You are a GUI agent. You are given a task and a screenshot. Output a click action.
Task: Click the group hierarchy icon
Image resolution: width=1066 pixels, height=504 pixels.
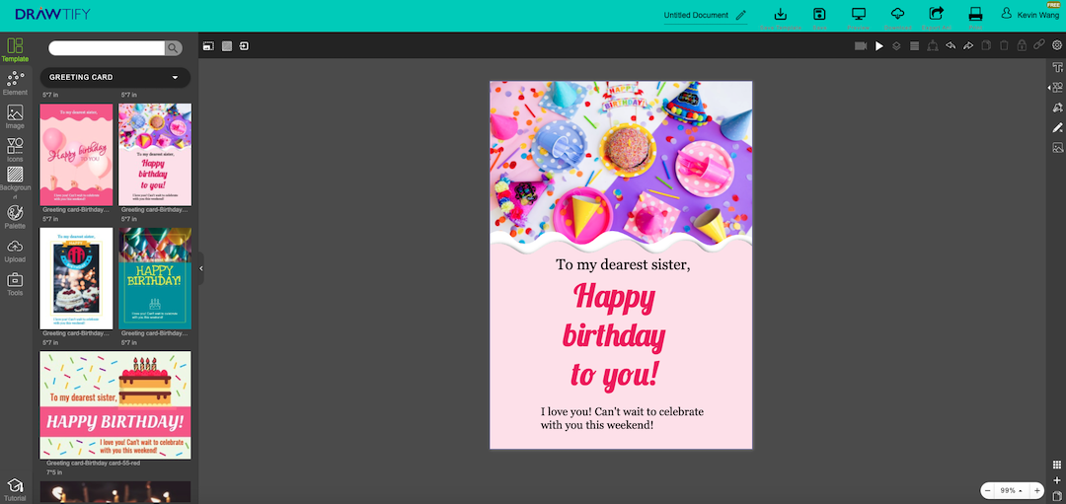click(933, 45)
